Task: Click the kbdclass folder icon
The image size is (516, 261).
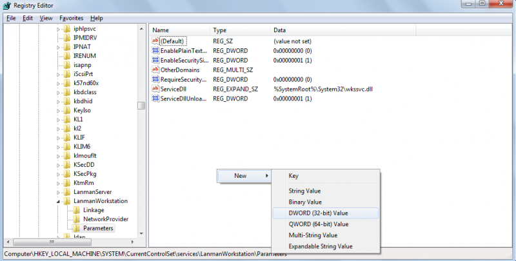Action: (67, 92)
